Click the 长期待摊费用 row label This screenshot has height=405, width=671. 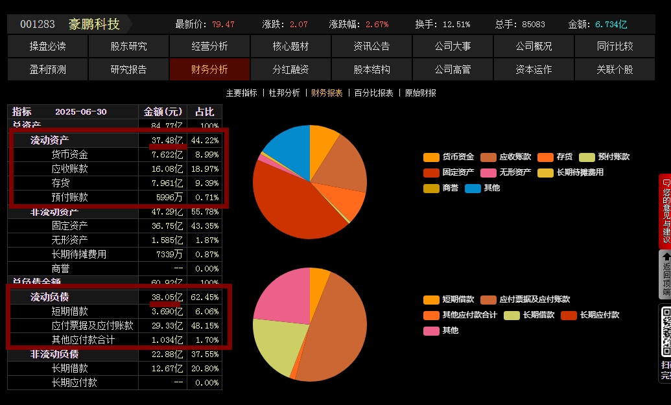click(x=78, y=255)
